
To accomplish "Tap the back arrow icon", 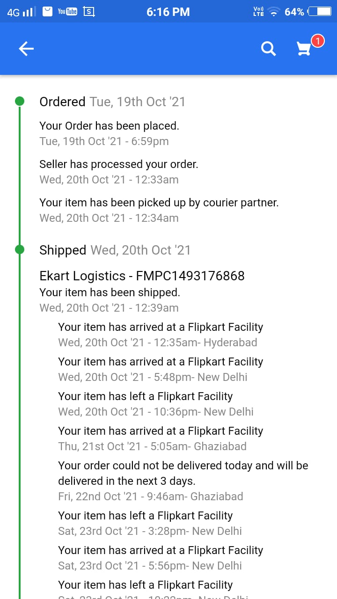I will (x=26, y=49).
